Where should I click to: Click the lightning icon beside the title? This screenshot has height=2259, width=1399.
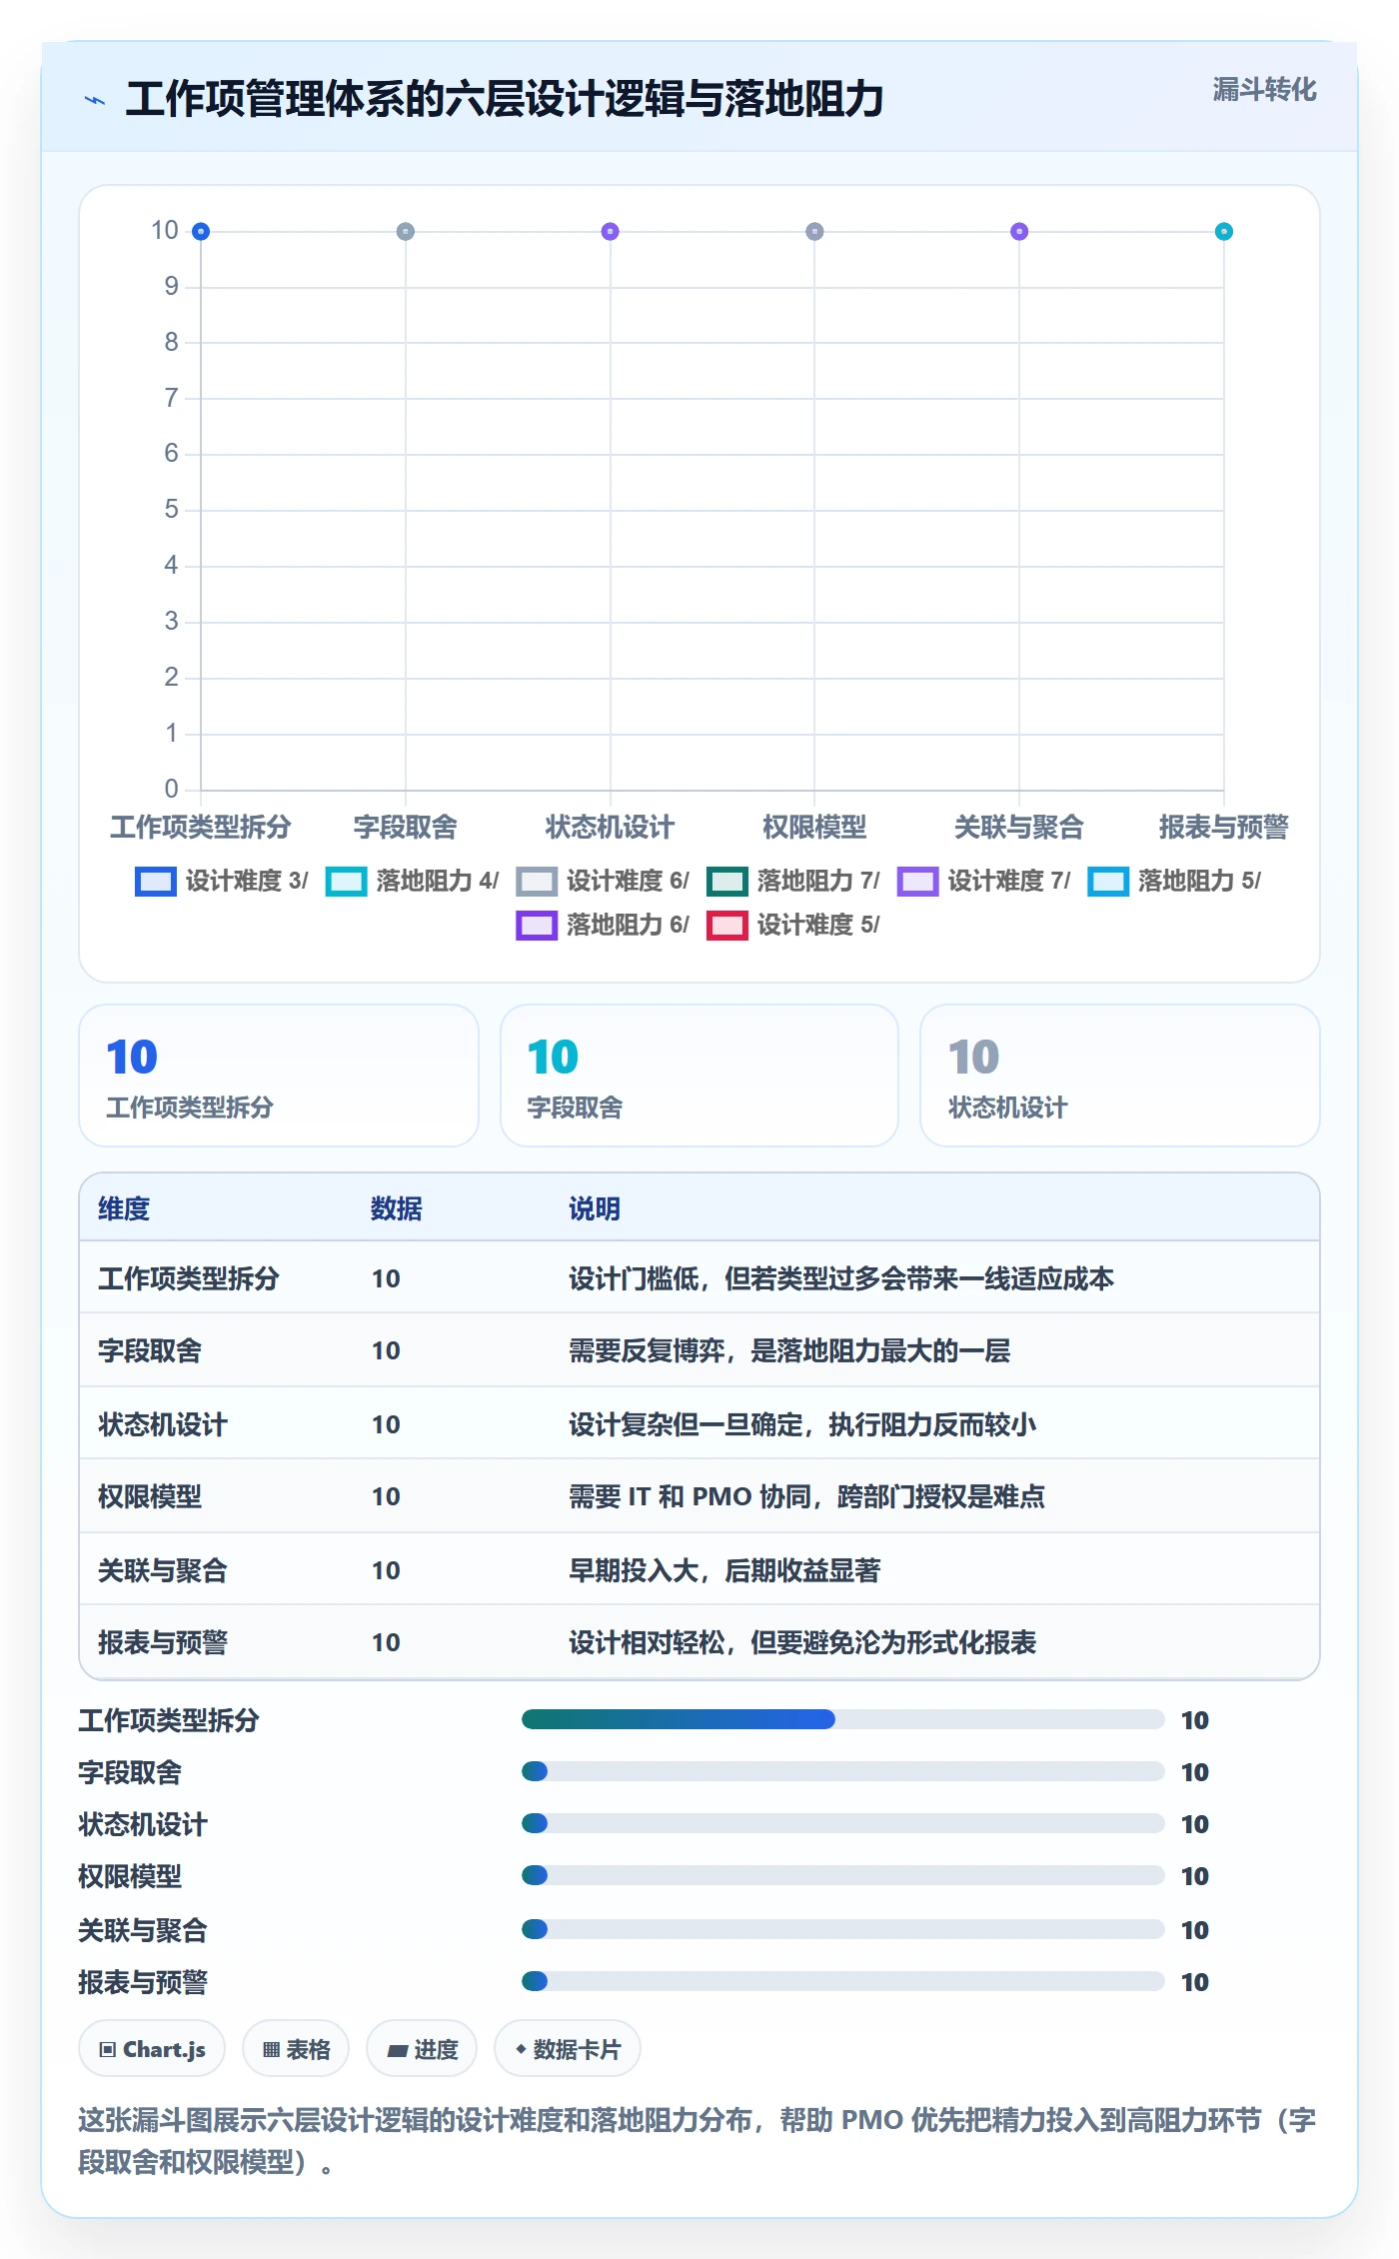95,100
